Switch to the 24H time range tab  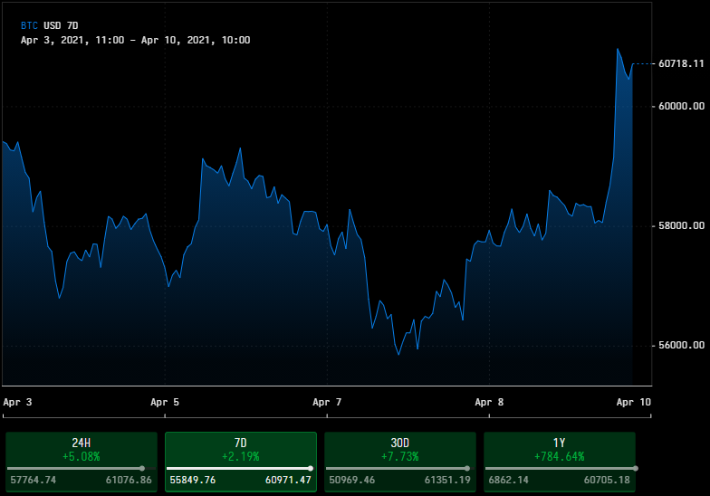(82, 449)
